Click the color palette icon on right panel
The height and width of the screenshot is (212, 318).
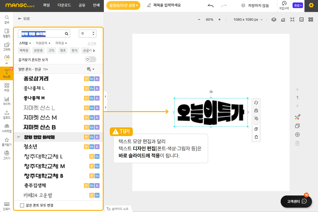pyautogui.click(x=297, y=117)
